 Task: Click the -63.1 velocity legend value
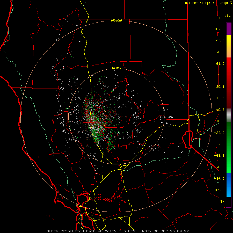pyautogui.click(x=219, y=156)
